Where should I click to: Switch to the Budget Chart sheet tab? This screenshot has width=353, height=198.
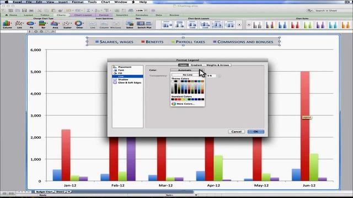pos(44,192)
